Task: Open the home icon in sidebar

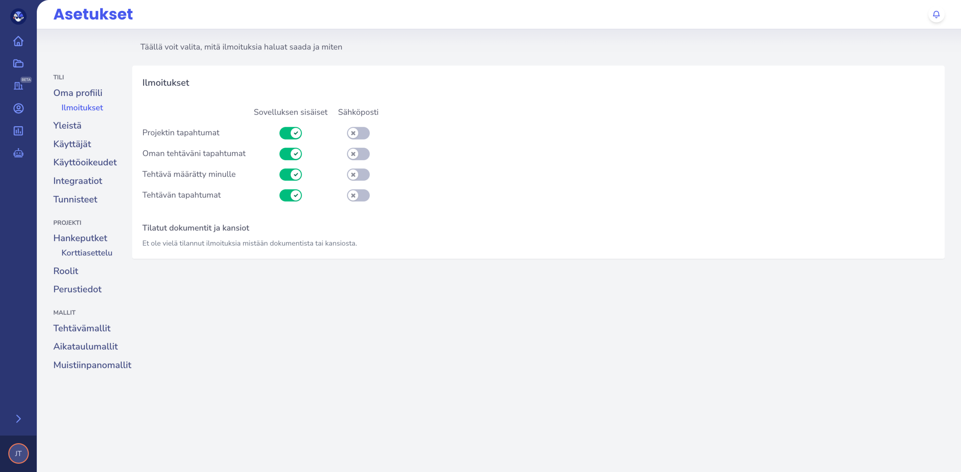Action: click(18, 41)
